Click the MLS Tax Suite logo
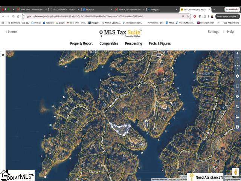The height and width of the screenshot is (181, 241). pos(120,33)
